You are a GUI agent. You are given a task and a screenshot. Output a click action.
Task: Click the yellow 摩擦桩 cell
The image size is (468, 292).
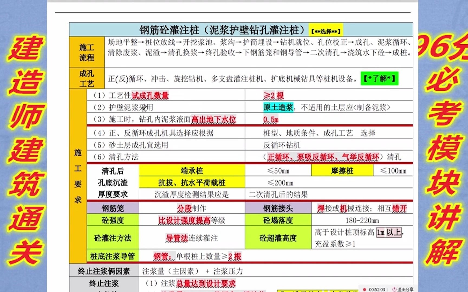tap(342, 171)
